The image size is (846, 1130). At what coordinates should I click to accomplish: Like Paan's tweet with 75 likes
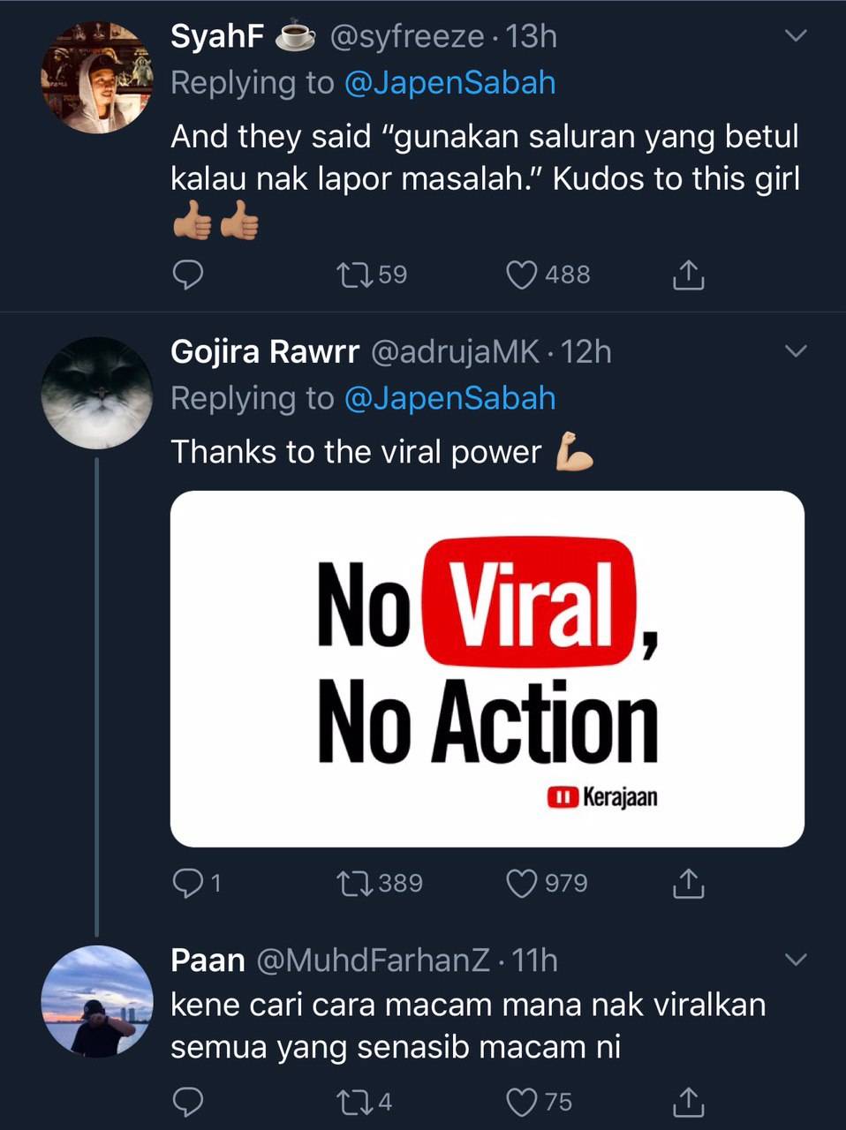(x=522, y=1102)
